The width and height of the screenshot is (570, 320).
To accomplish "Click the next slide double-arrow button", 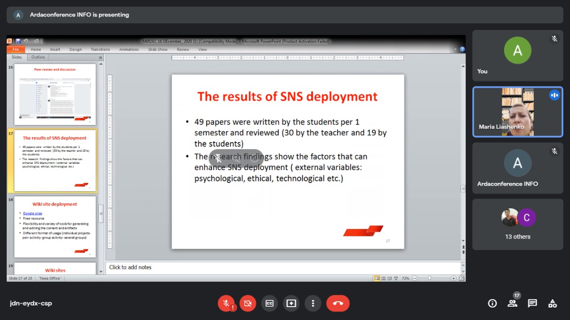I will pos(463,252).
